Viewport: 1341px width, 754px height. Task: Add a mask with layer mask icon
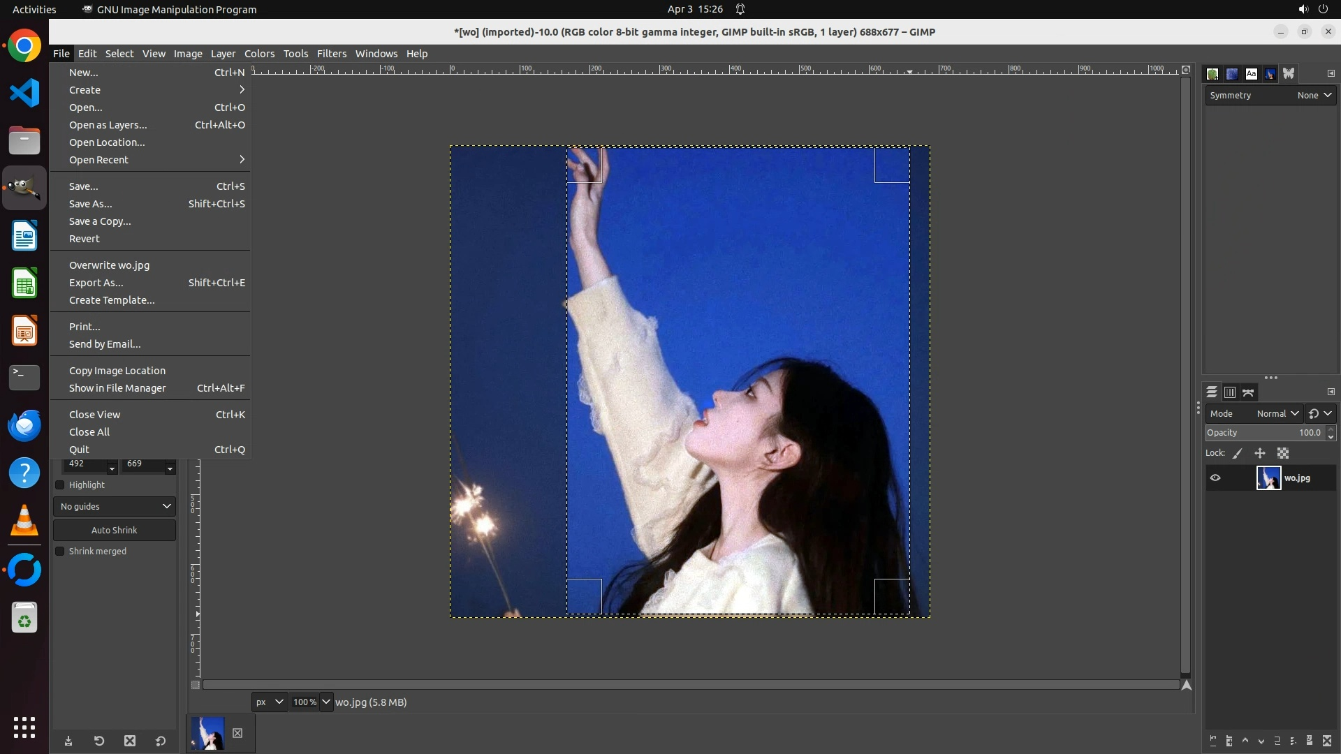pyautogui.click(x=1310, y=741)
